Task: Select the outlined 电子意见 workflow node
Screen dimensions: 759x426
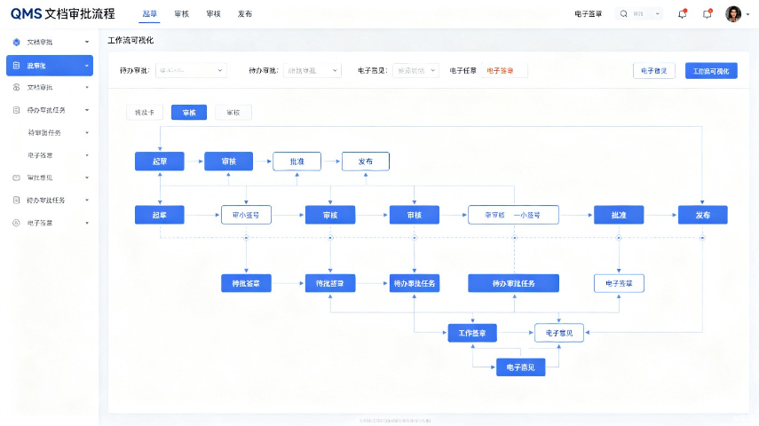Action: click(x=559, y=333)
